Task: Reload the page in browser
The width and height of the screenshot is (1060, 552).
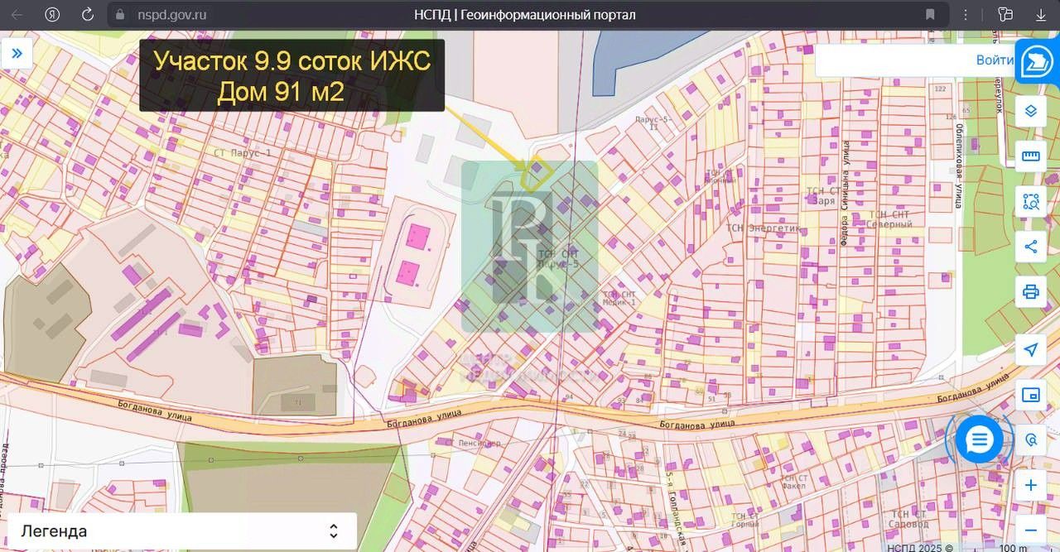Action: point(88,15)
